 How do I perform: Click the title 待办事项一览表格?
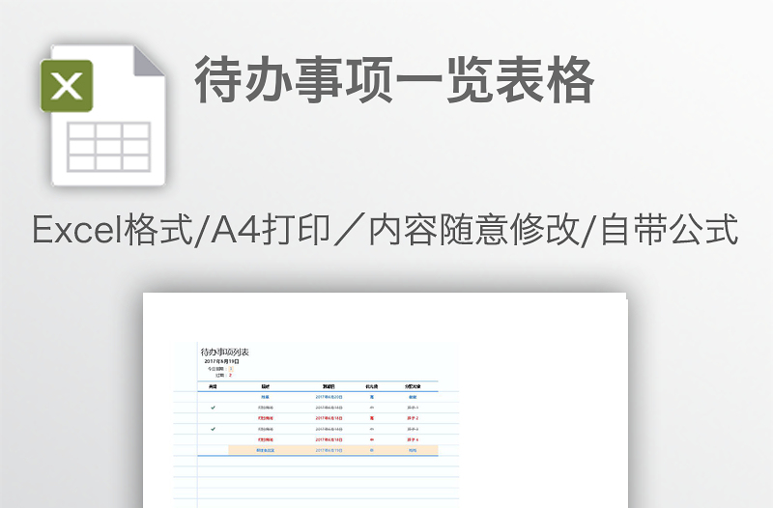tap(394, 80)
